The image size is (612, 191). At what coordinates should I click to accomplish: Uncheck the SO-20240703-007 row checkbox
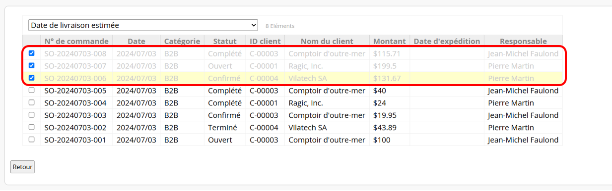pos(32,65)
